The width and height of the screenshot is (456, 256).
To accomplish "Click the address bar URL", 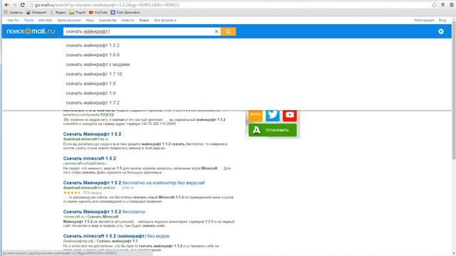I will [x=107, y=5].
